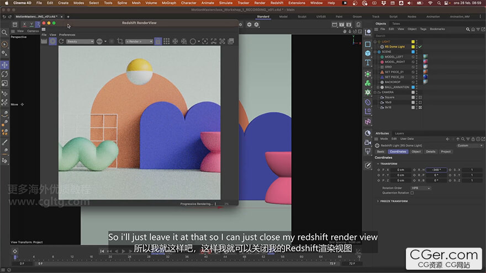Viewport: 486px width, 273px height.
Task: Click LIGHT yellow layer color swatch
Action: [413, 42]
